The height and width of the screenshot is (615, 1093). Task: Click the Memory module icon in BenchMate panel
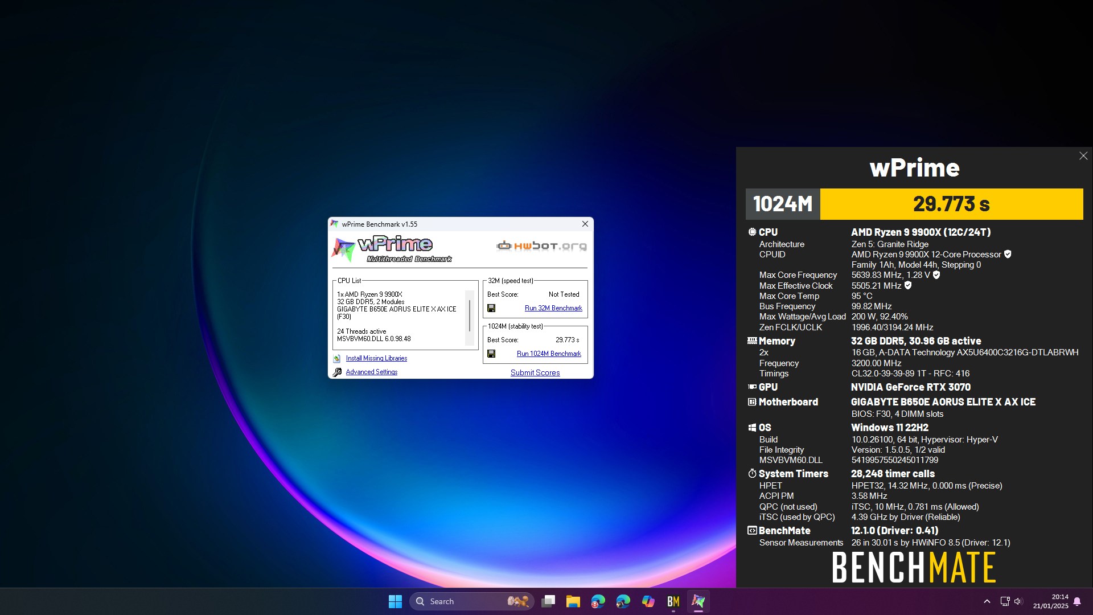(752, 341)
